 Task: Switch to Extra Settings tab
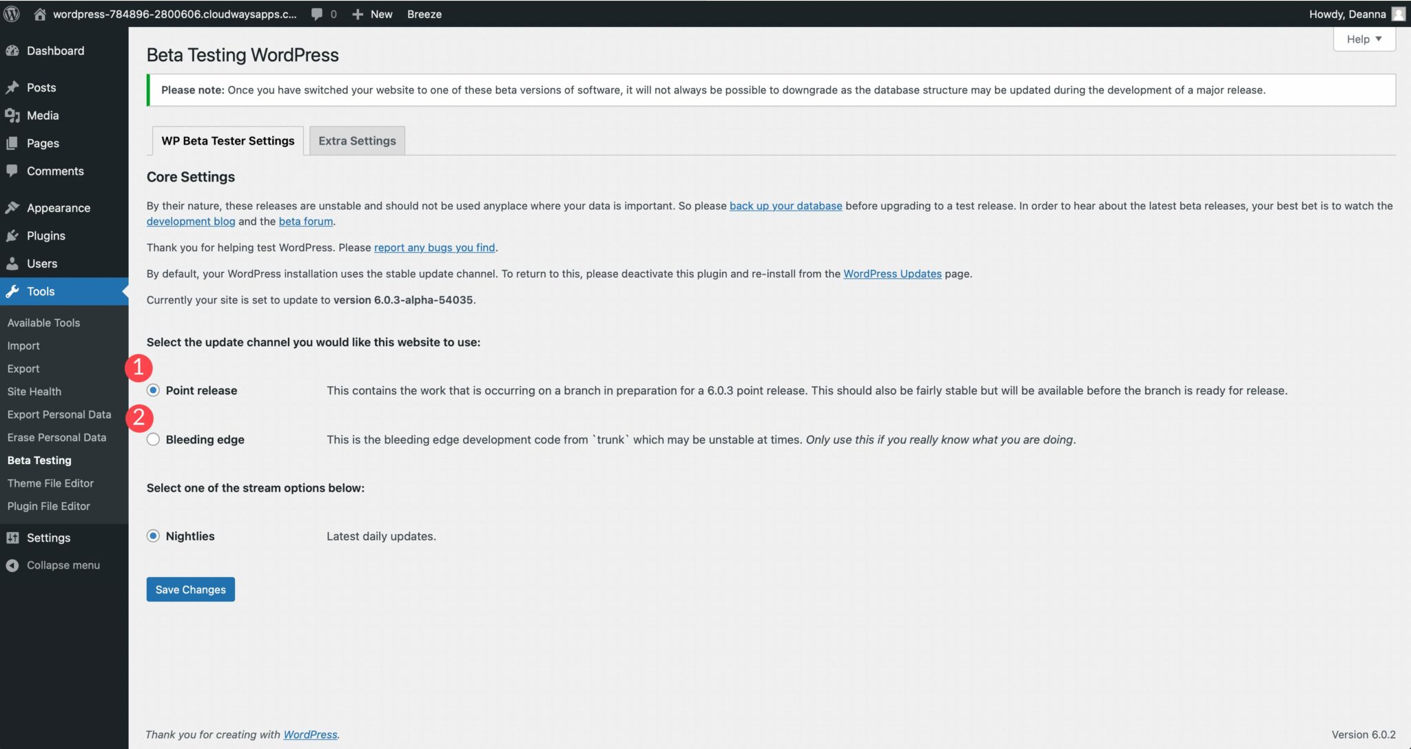[356, 140]
